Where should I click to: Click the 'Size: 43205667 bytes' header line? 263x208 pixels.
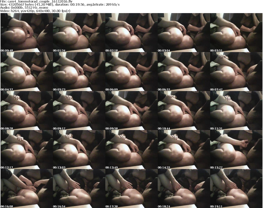[60, 5]
